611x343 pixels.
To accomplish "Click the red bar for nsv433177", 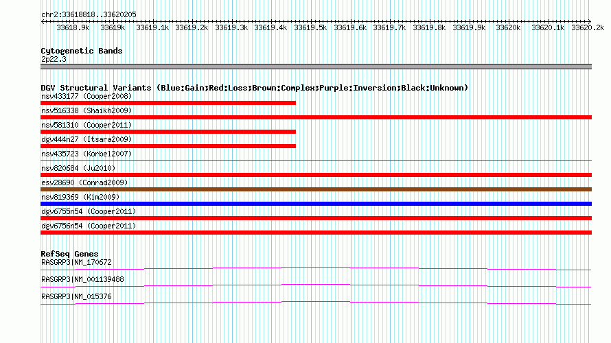I will (168, 103).
